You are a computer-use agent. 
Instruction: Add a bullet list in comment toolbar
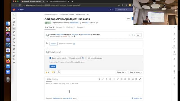pos(121,79)
